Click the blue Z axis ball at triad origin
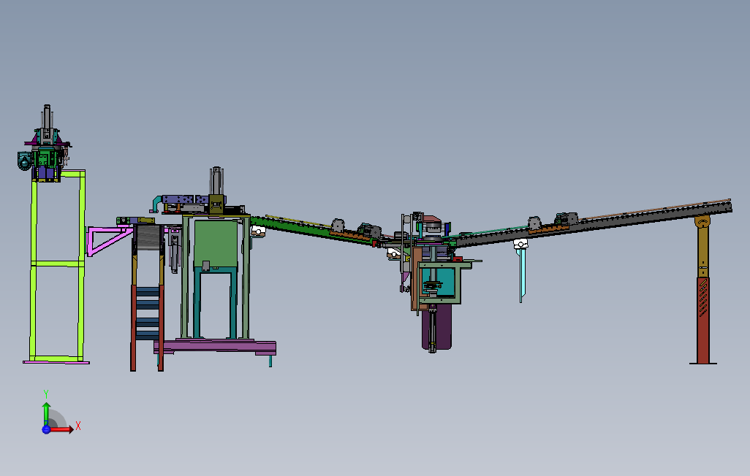The height and width of the screenshot is (476, 750). 46,429
